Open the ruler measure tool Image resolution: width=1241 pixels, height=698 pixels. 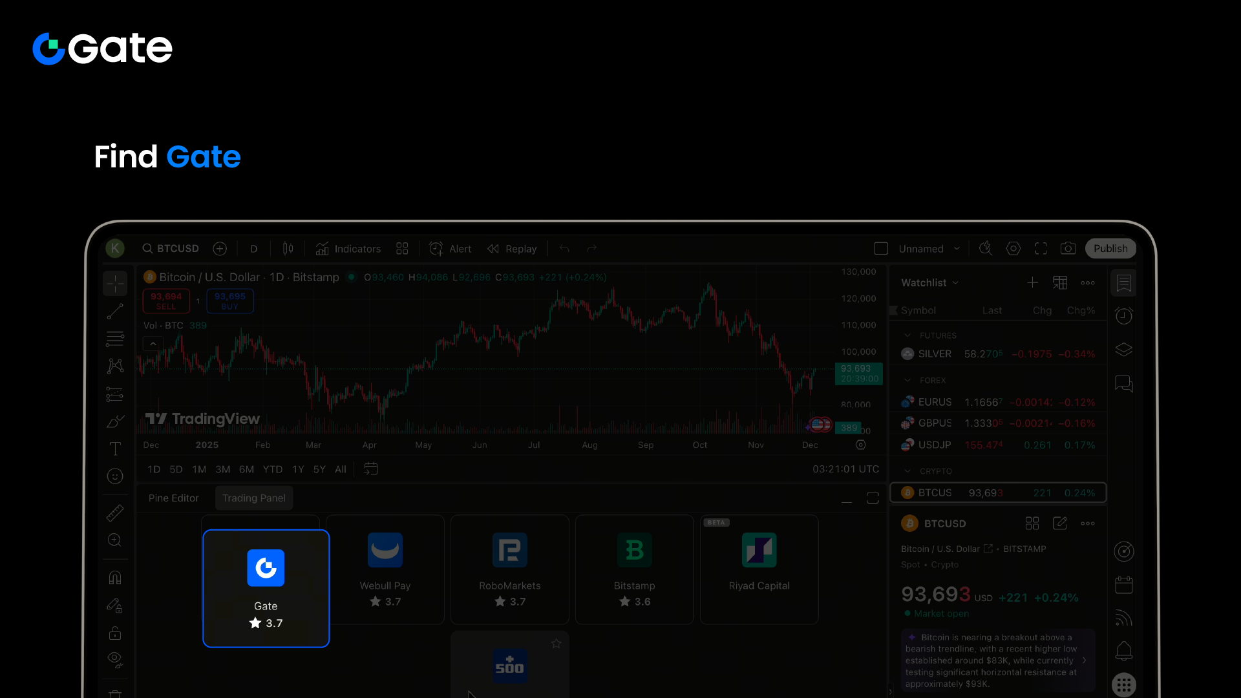115,513
